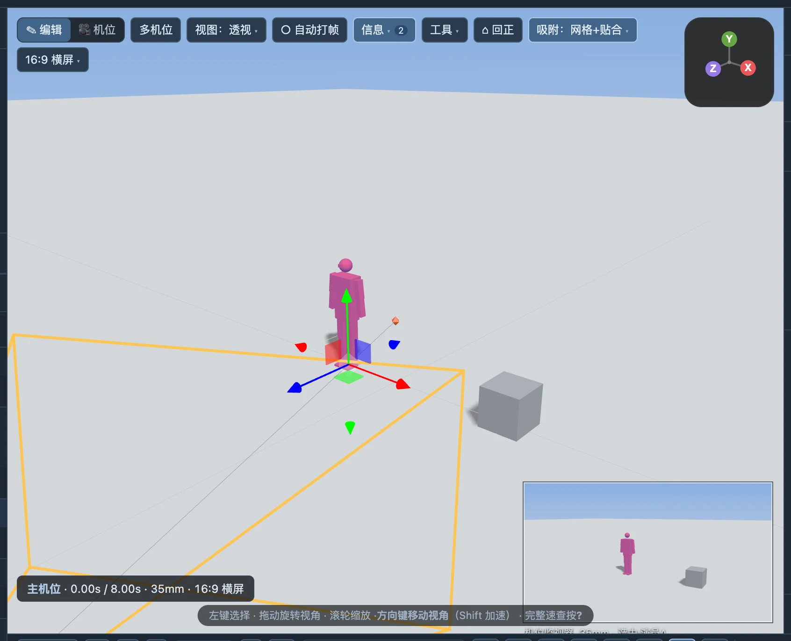
Task: Click the green Y axis on the orientation gizmo
Action: point(729,39)
